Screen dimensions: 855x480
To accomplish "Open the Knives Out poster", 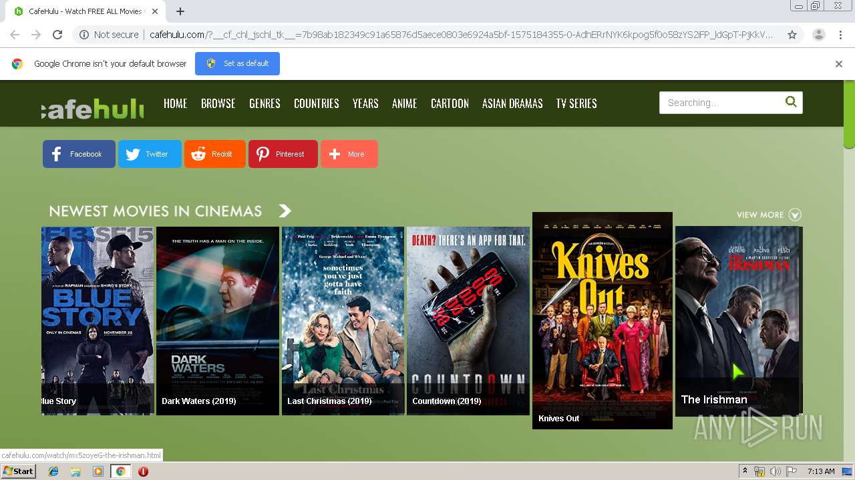I will point(603,321).
